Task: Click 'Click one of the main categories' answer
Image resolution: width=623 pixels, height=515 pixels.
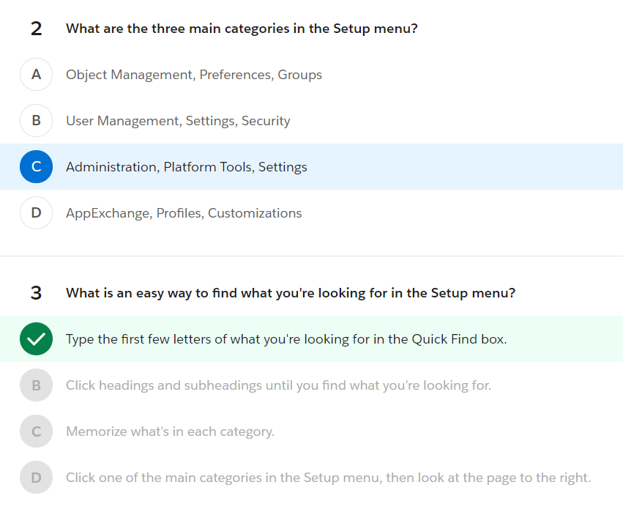Action: (328, 478)
